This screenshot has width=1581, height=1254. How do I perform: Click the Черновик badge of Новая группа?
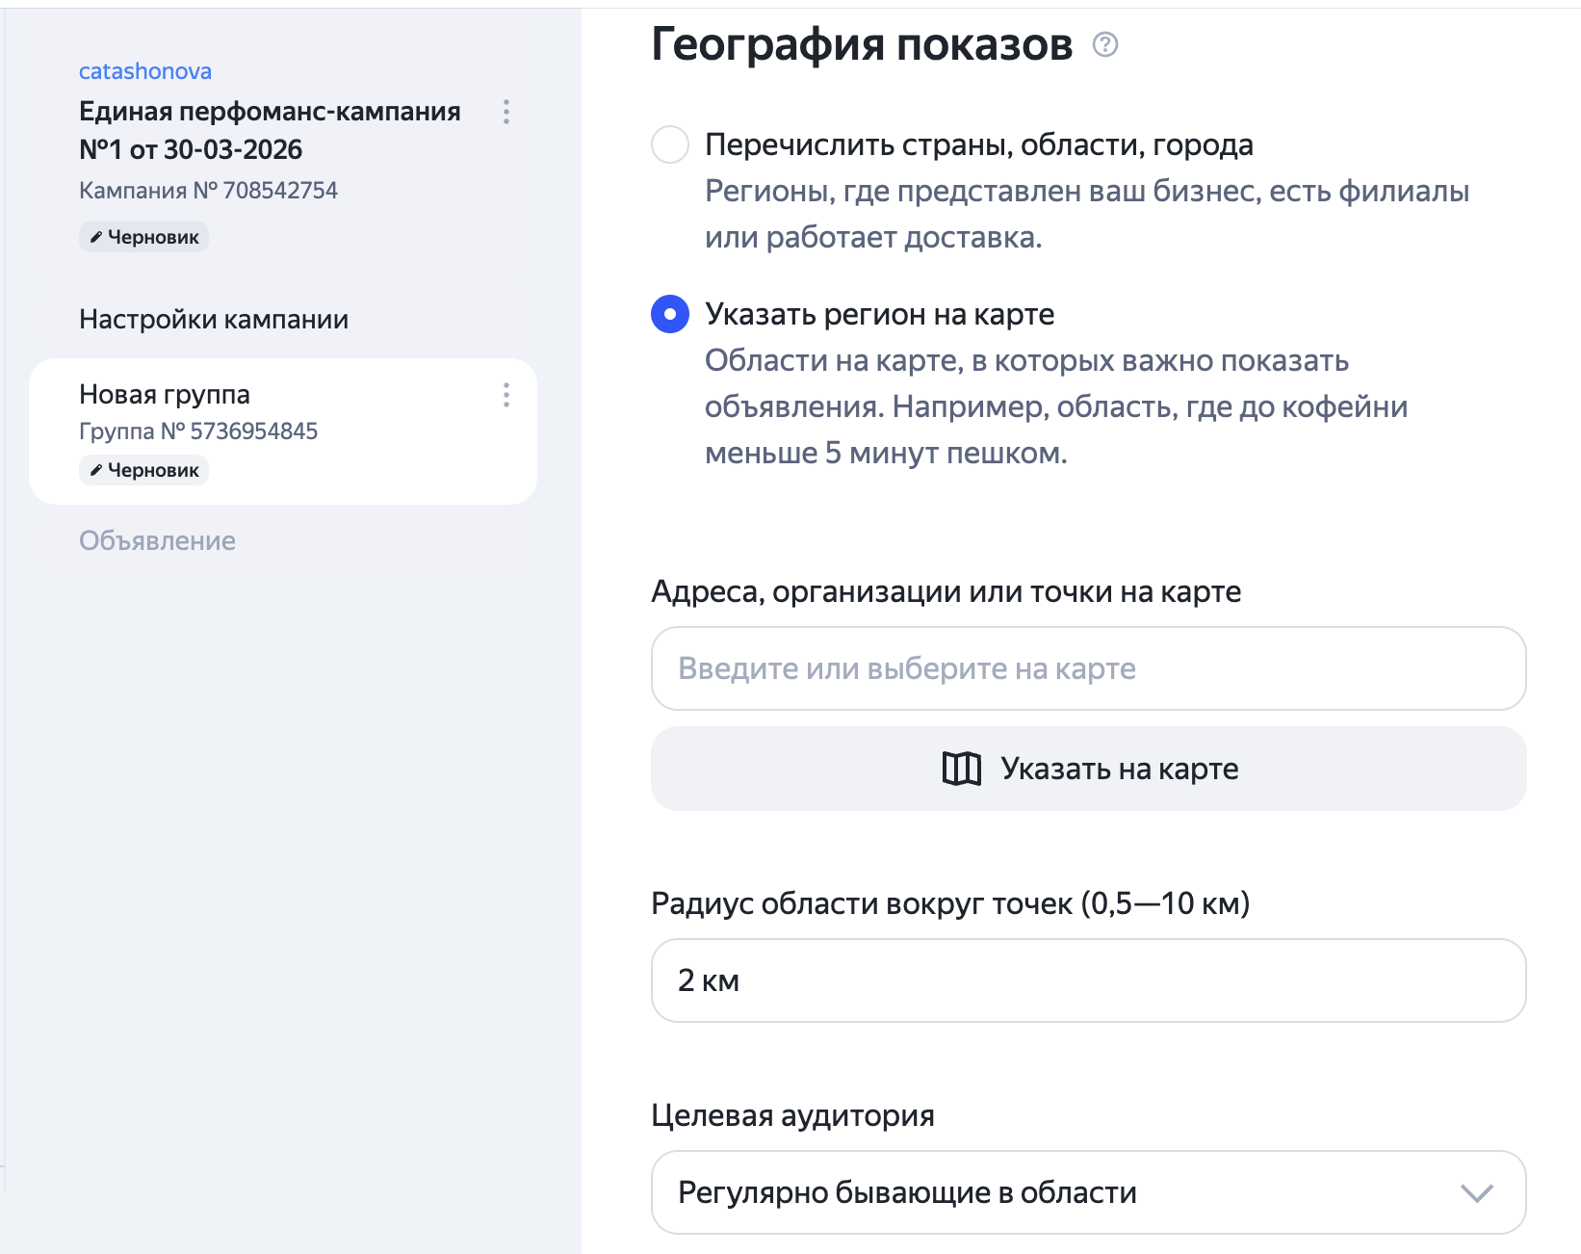pyautogui.click(x=143, y=469)
